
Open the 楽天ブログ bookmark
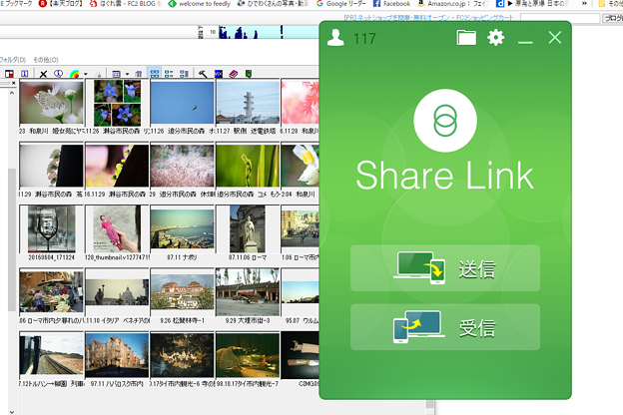[61, 4]
